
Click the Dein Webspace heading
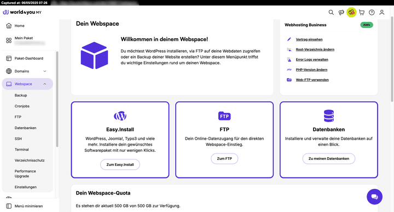pos(97,24)
